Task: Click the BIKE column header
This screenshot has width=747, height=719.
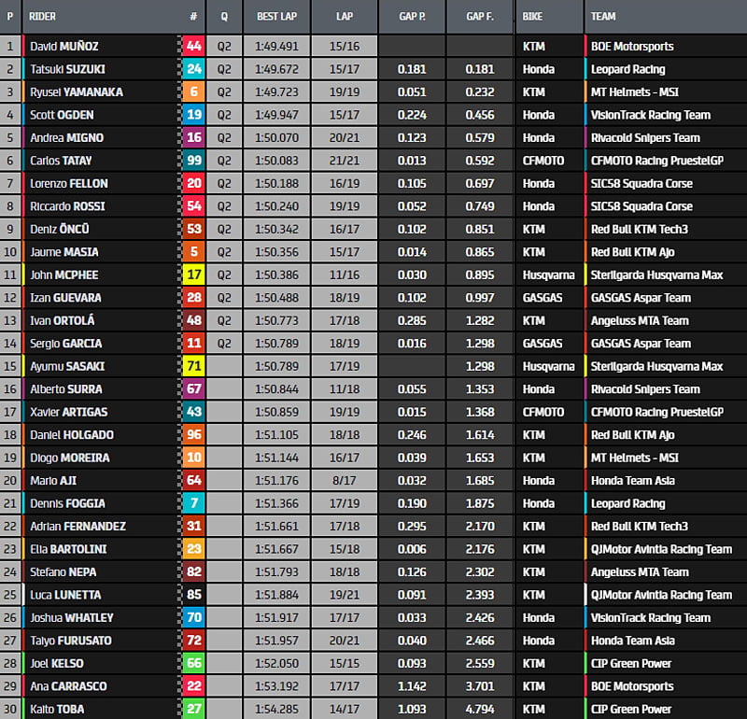Action: click(533, 17)
